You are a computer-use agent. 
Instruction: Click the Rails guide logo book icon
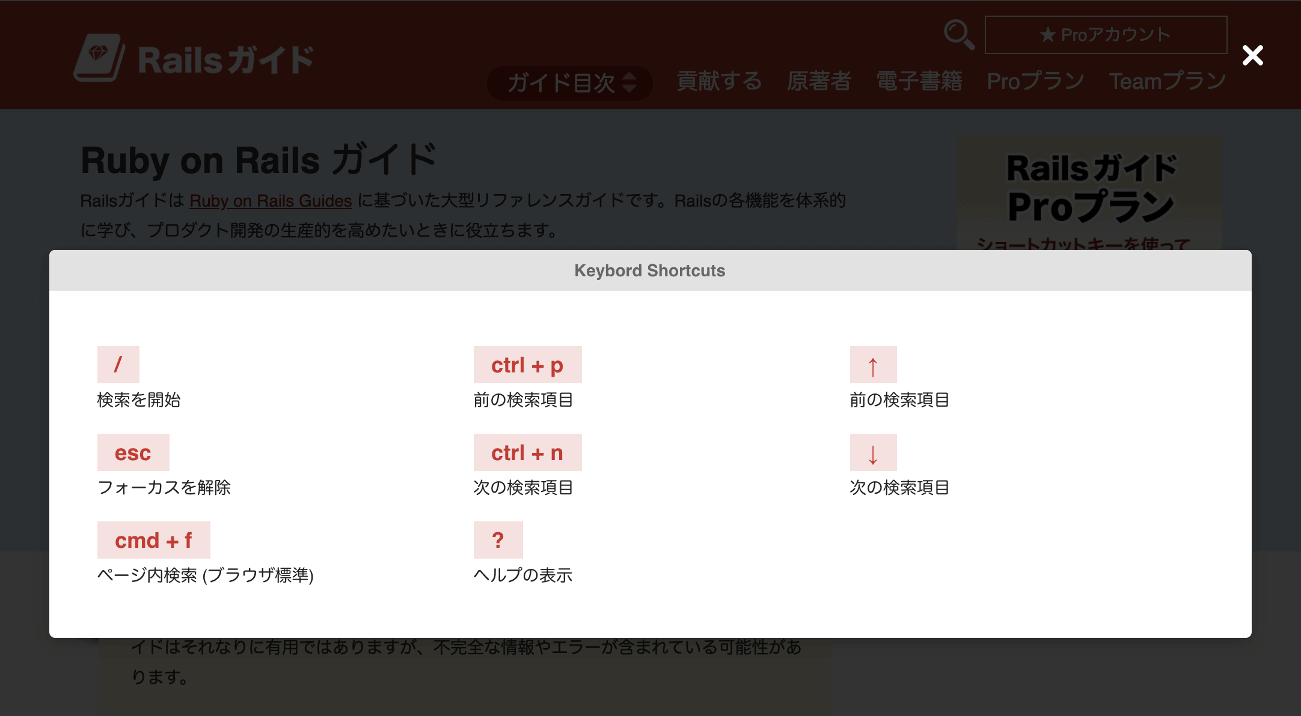(x=99, y=58)
